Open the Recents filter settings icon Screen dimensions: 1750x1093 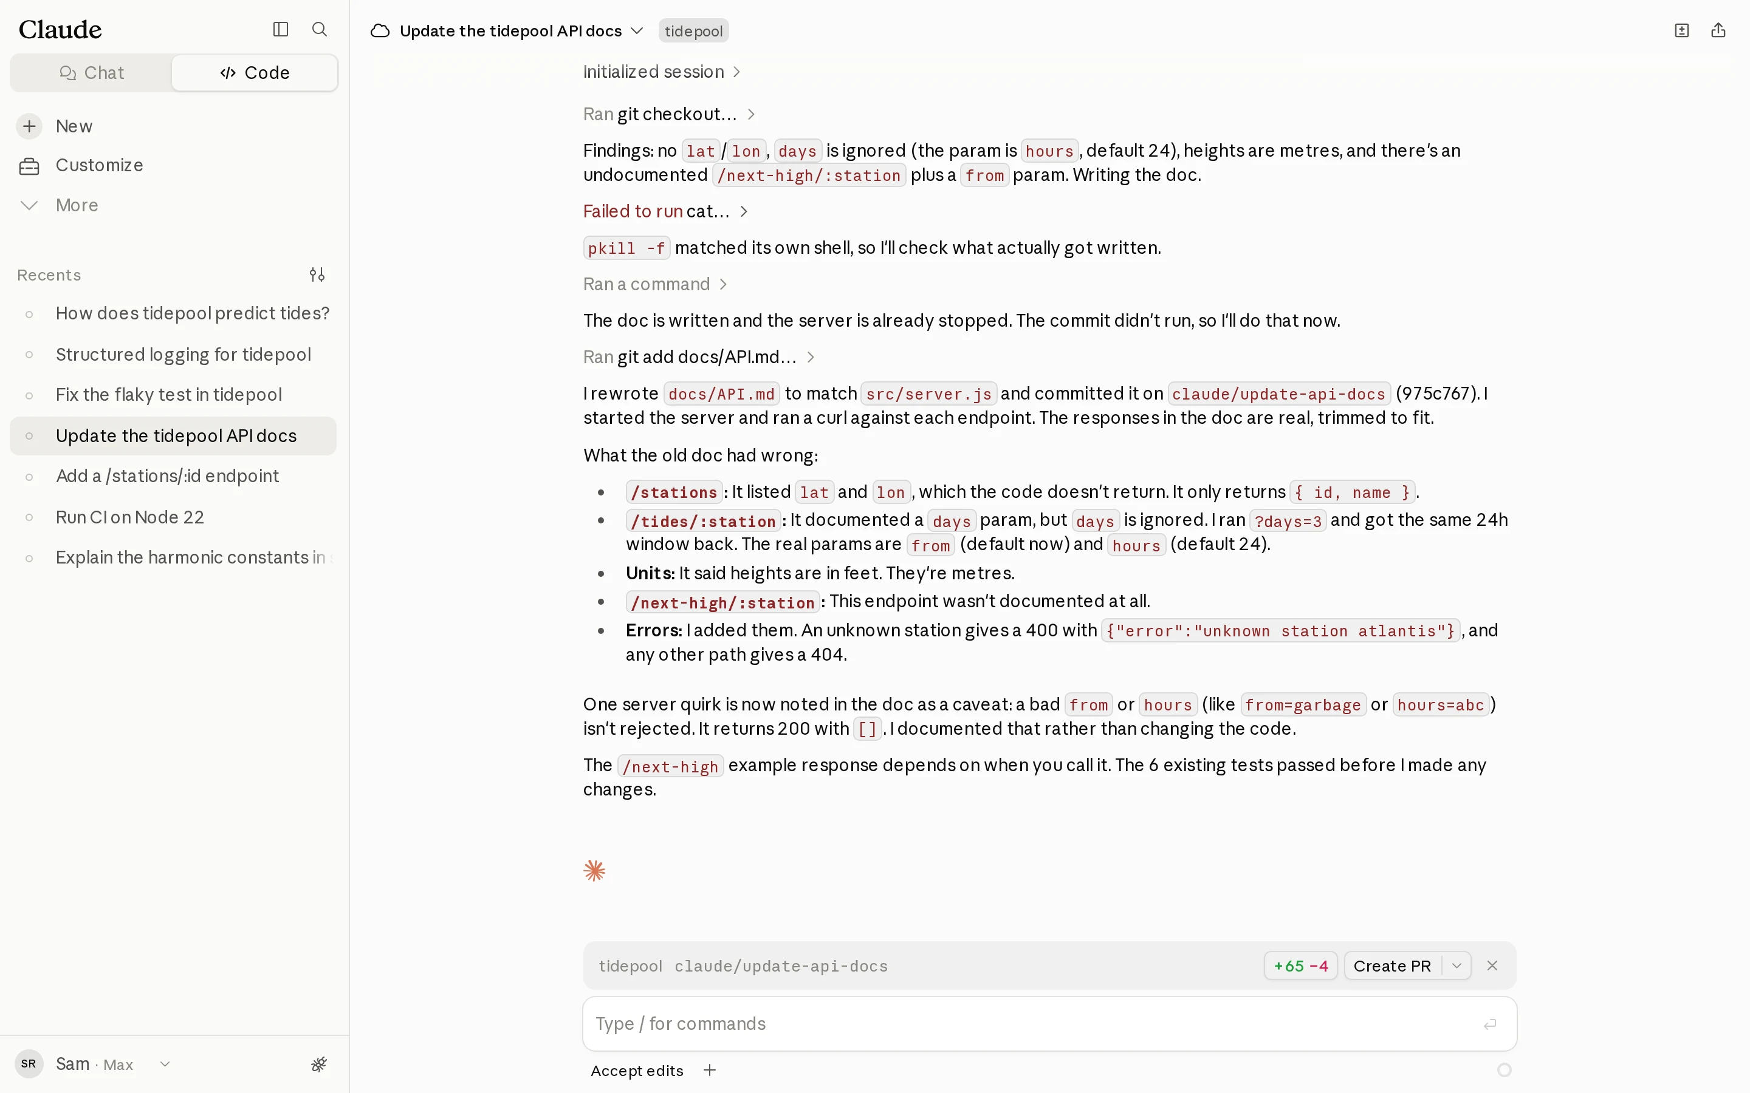pyautogui.click(x=317, y=274)
